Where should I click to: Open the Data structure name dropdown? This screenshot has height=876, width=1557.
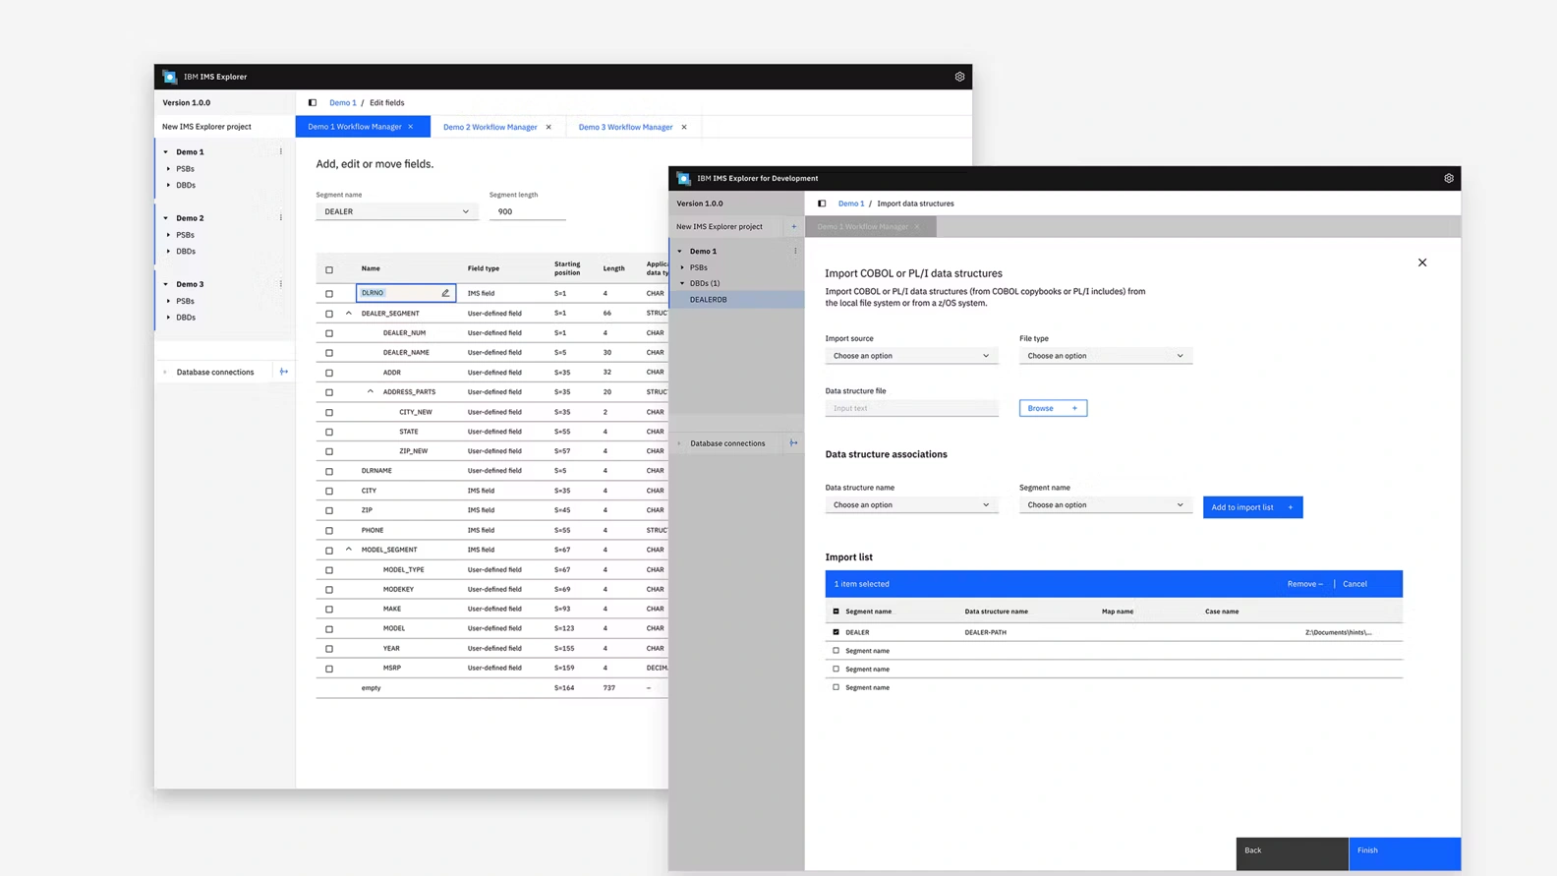[x=911, y=505]
